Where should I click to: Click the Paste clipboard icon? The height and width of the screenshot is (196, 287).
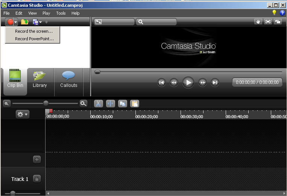point(135,104)
